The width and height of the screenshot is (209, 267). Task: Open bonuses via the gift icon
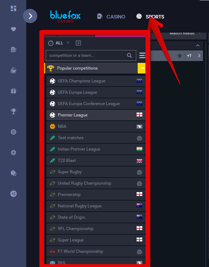click(x=13, y=91)
